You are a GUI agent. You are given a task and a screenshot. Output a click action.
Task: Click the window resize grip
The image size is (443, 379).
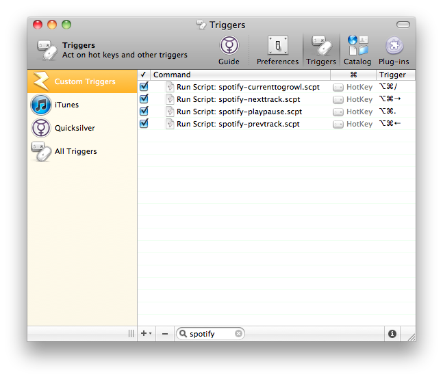411,337
